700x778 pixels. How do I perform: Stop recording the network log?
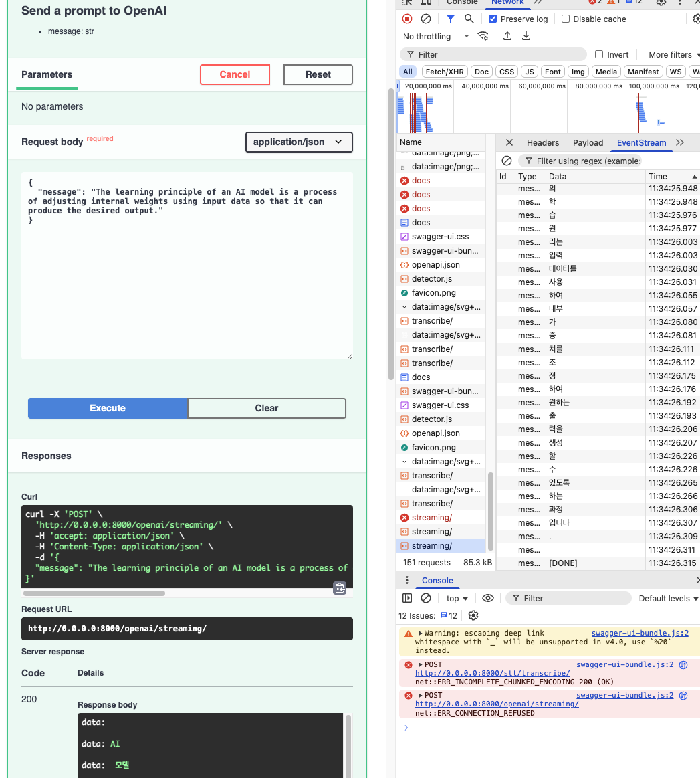coord(407,19)
